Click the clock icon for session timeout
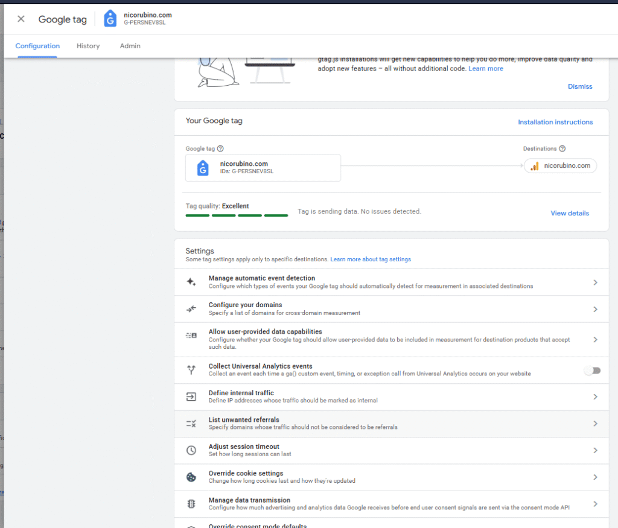Image resolution: width=618 pixels, height=528 pixels. coord(191,450)
